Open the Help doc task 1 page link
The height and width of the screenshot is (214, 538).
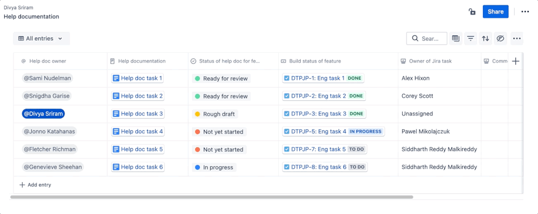point(137,78)
